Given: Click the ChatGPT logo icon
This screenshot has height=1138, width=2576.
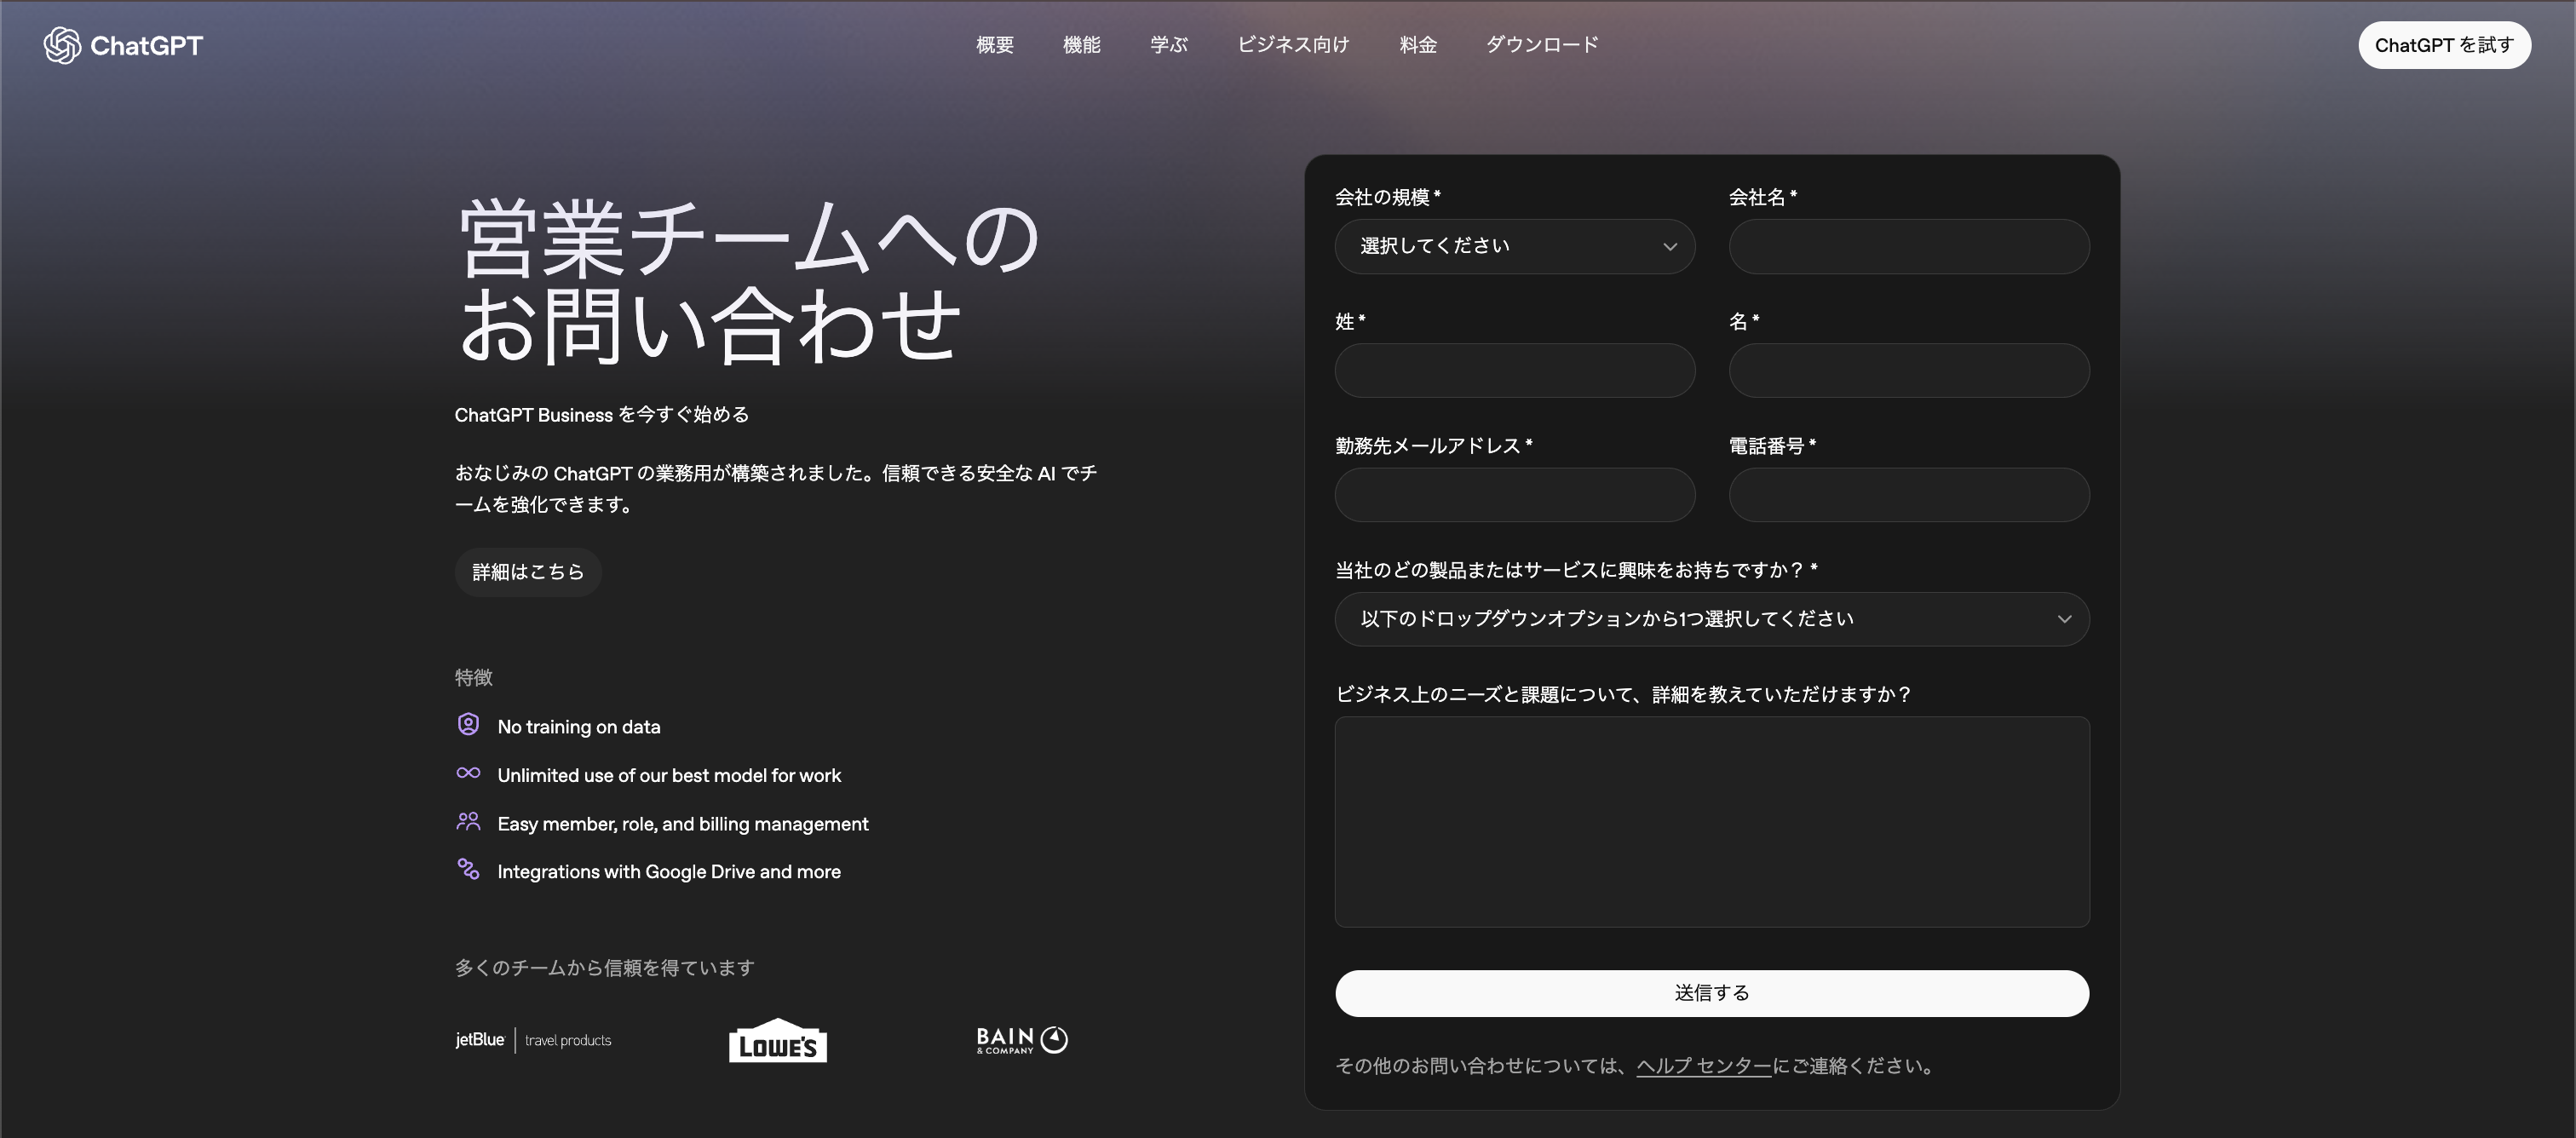Looking at the screenshot, I should (62, 45).
